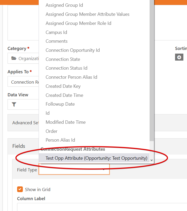Add a Sorting entry with plus button
Viewport: 187px width, 211px height.
pyautogui.click(x=179, y=57)
